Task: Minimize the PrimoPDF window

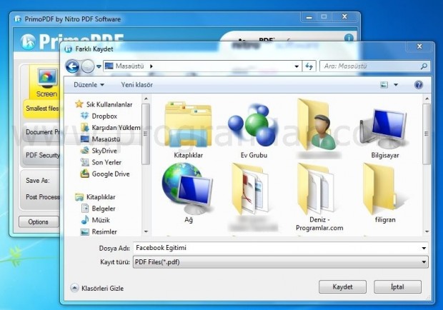Action: coord(309,17)
